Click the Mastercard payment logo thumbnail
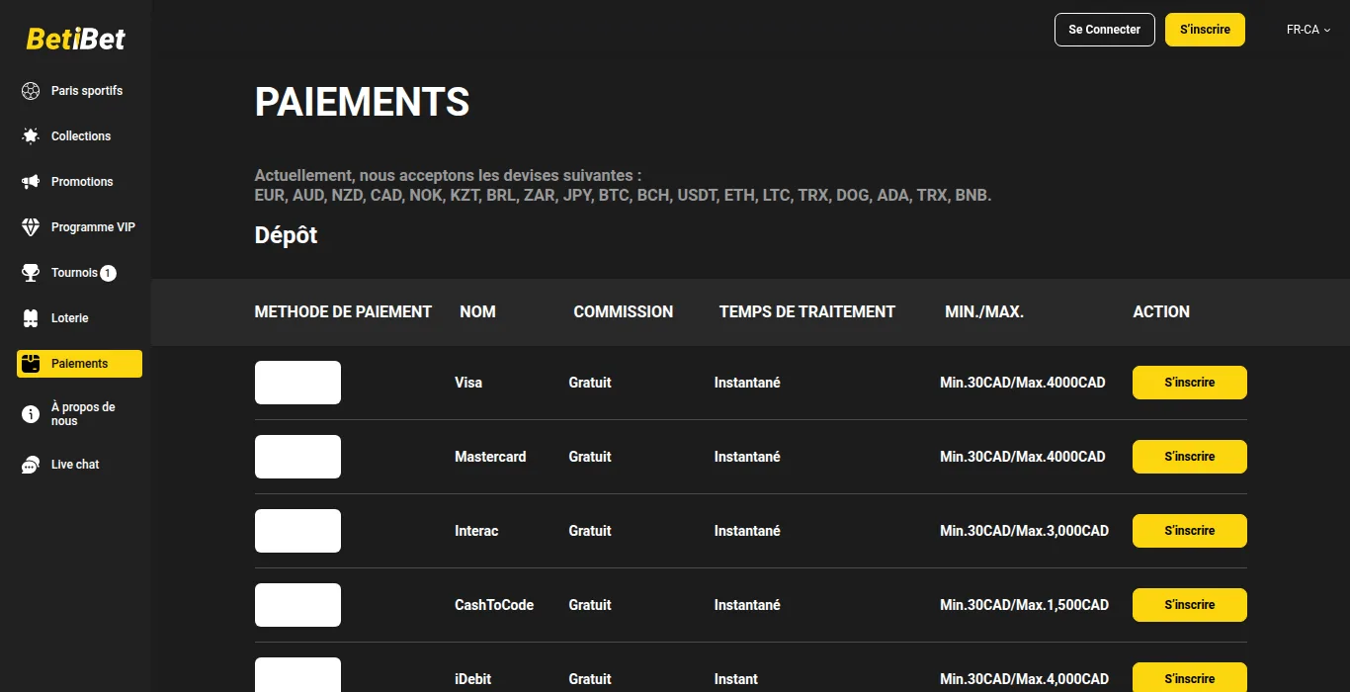Image resolution: width=1350 pixels, height=692 pixels. tap(297, 457)
